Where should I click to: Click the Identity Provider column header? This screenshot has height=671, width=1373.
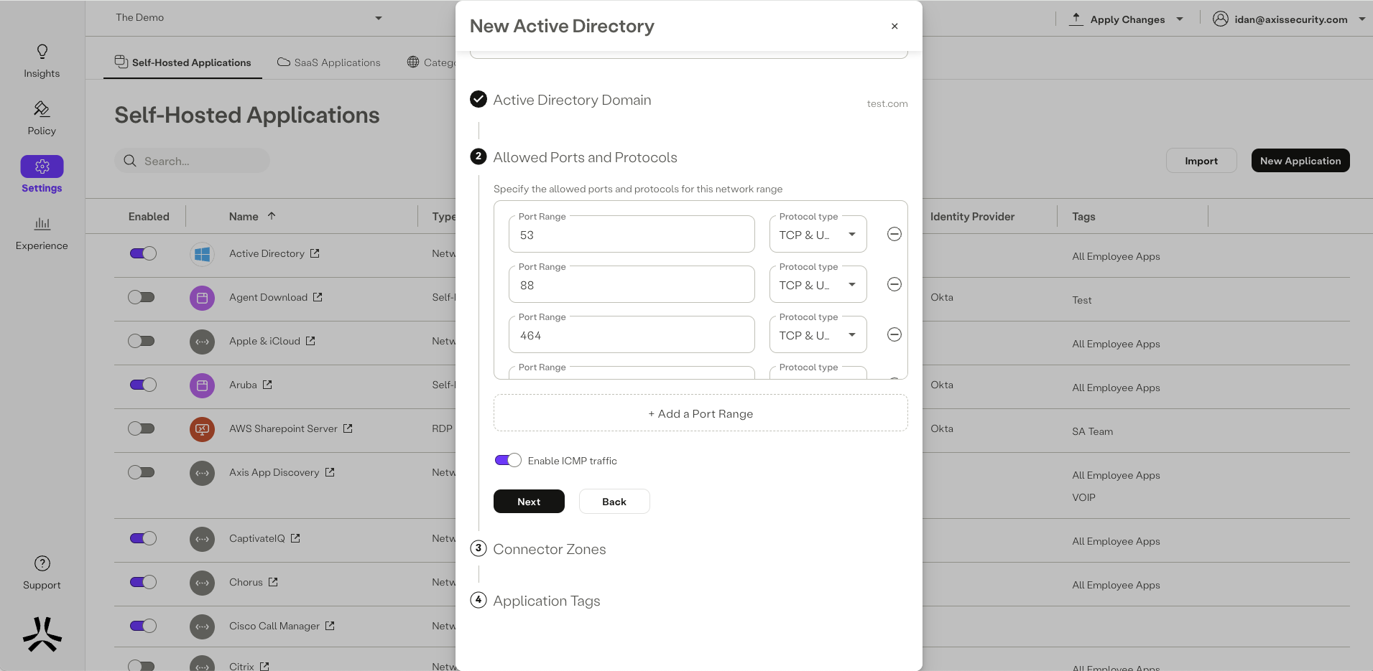pyautogui.click(x=972, y=216)
